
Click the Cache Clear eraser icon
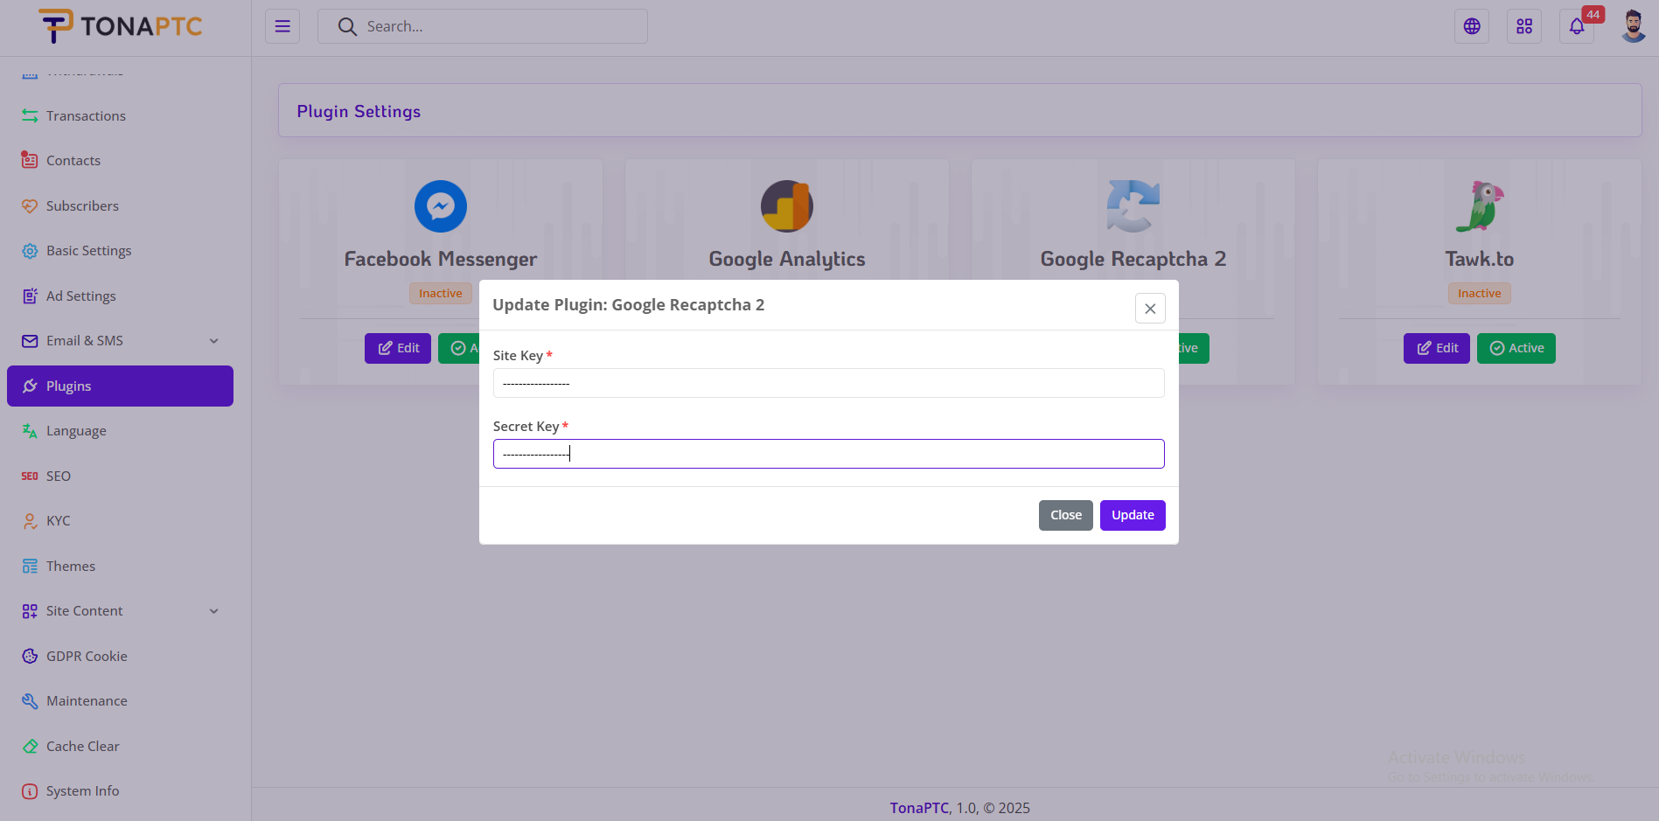point(30,746)
